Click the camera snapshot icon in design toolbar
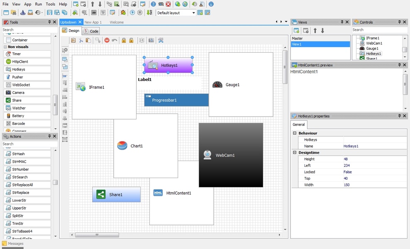Viewport: 410px width, 249px height. 151,40
